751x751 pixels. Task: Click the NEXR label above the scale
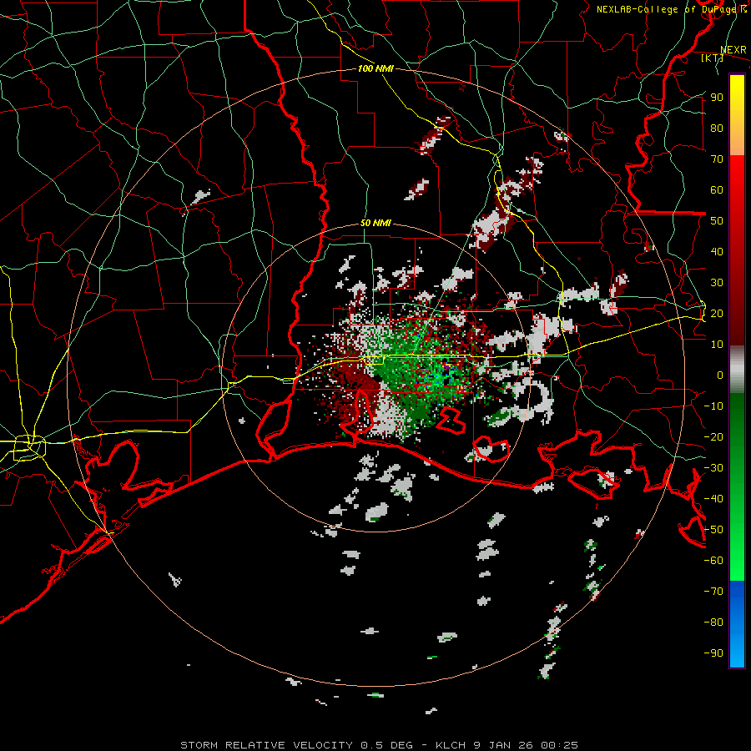point(733,50)
